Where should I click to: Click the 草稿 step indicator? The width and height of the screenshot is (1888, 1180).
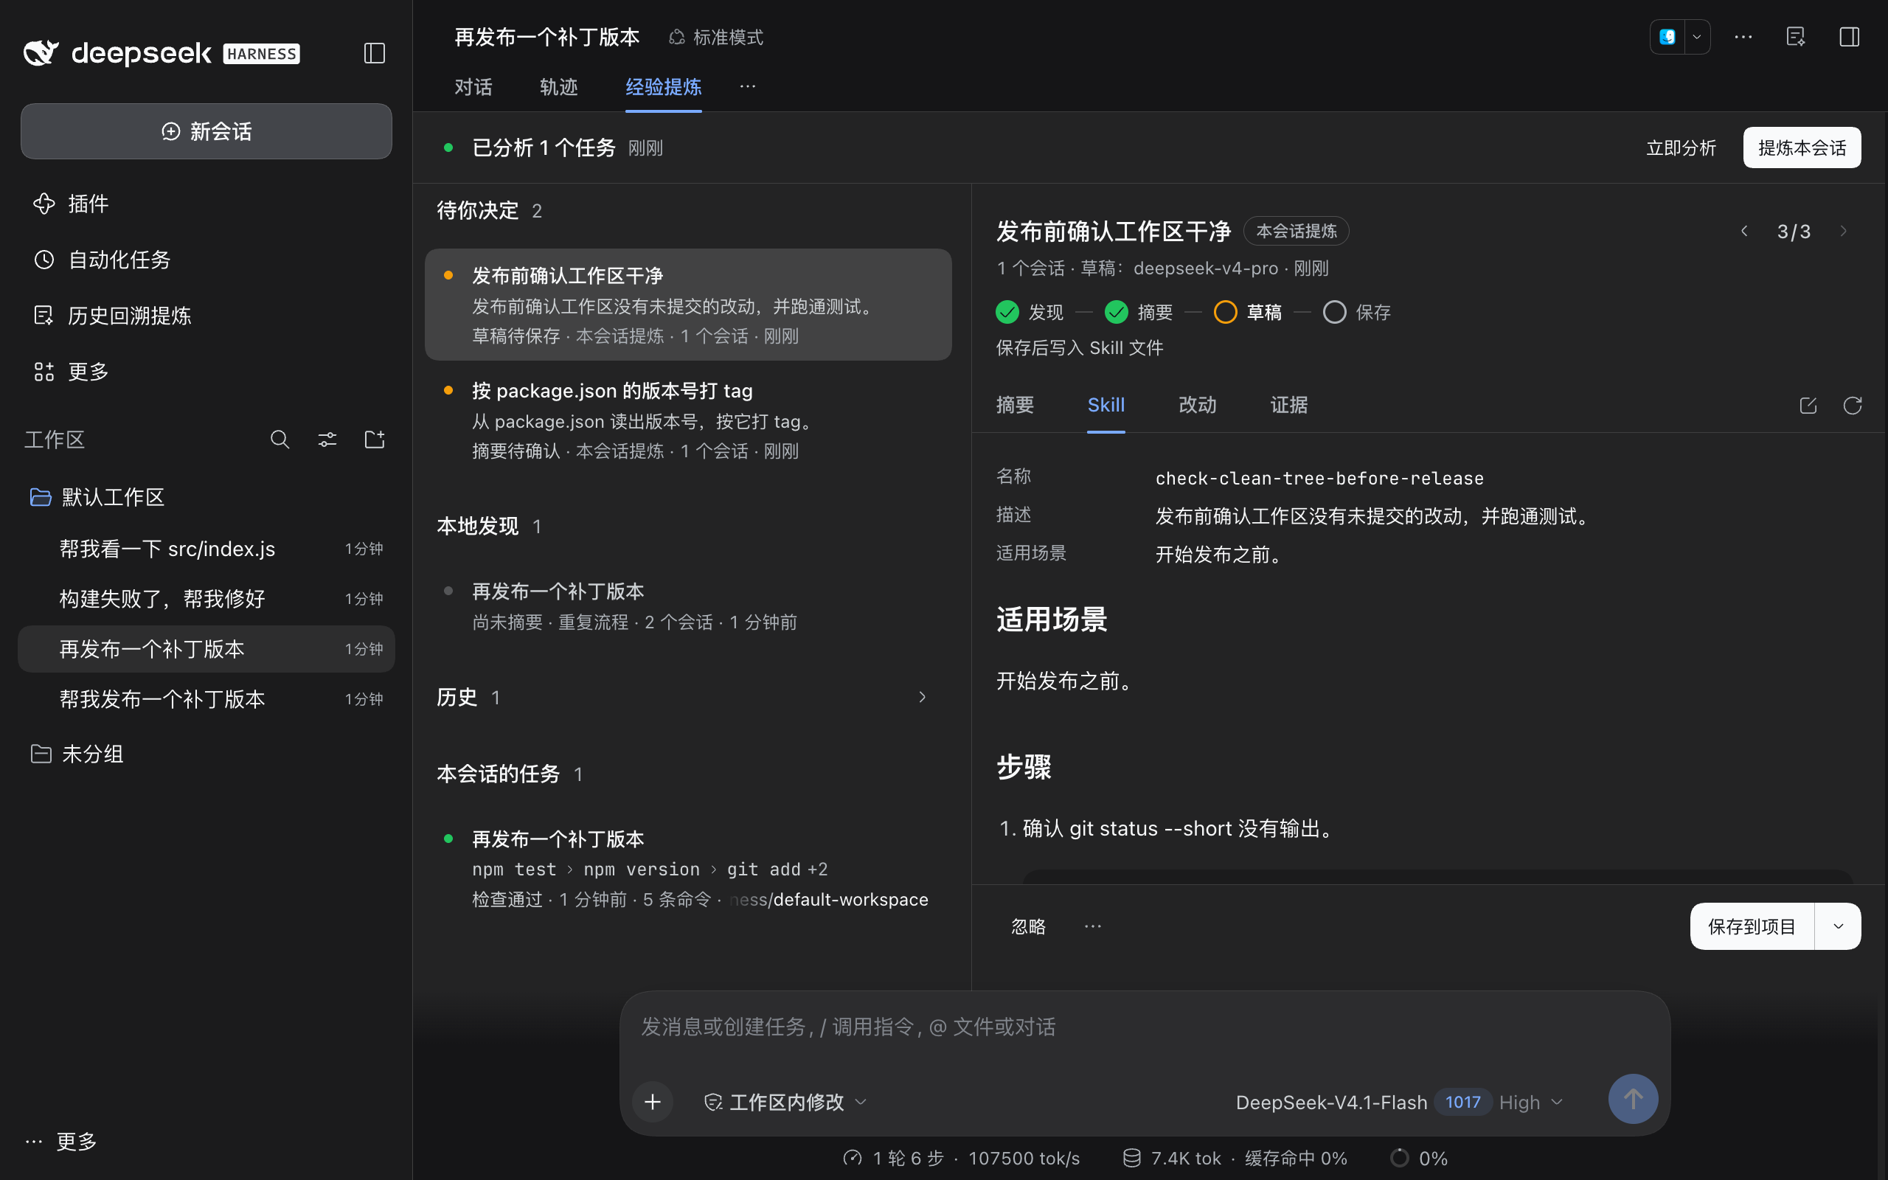tap(1248, 312)
